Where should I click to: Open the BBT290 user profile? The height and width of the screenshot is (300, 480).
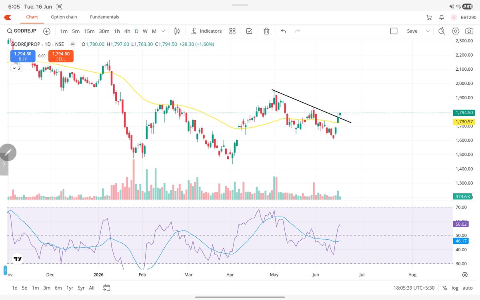[x=464, y=17]
